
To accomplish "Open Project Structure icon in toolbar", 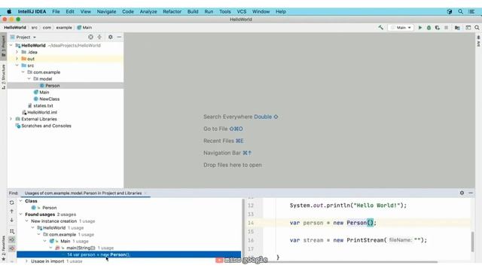I will click(x=457, y=28).
